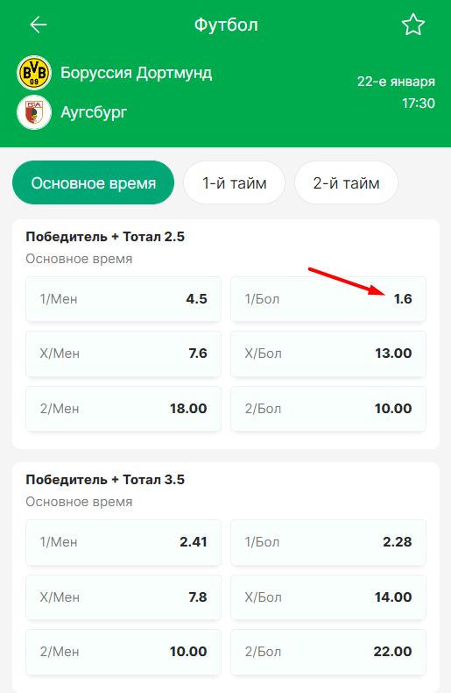Add match to favorites with star icon
The image size is (451, 693).
[413, 25]
